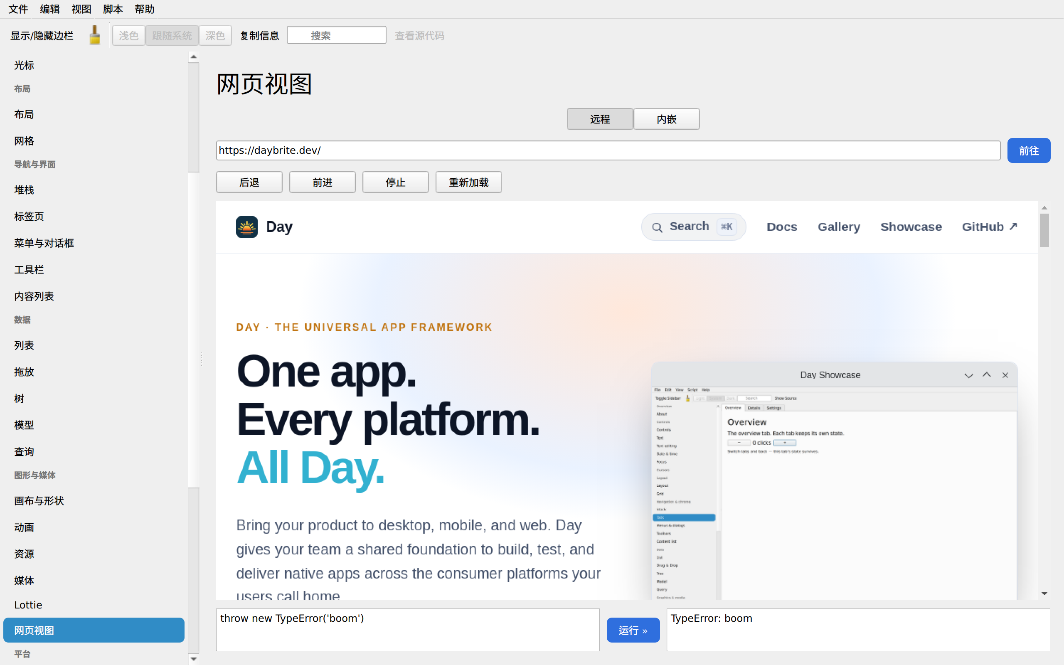Open the 帮助 menu
This screenshot has height=665, width=1064.
[145, 9]
